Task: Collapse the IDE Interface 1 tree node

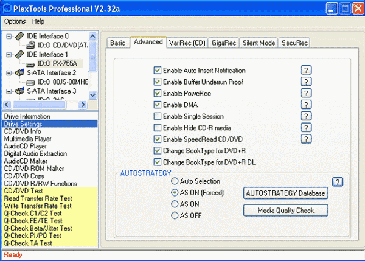Action: pos(9,55)
